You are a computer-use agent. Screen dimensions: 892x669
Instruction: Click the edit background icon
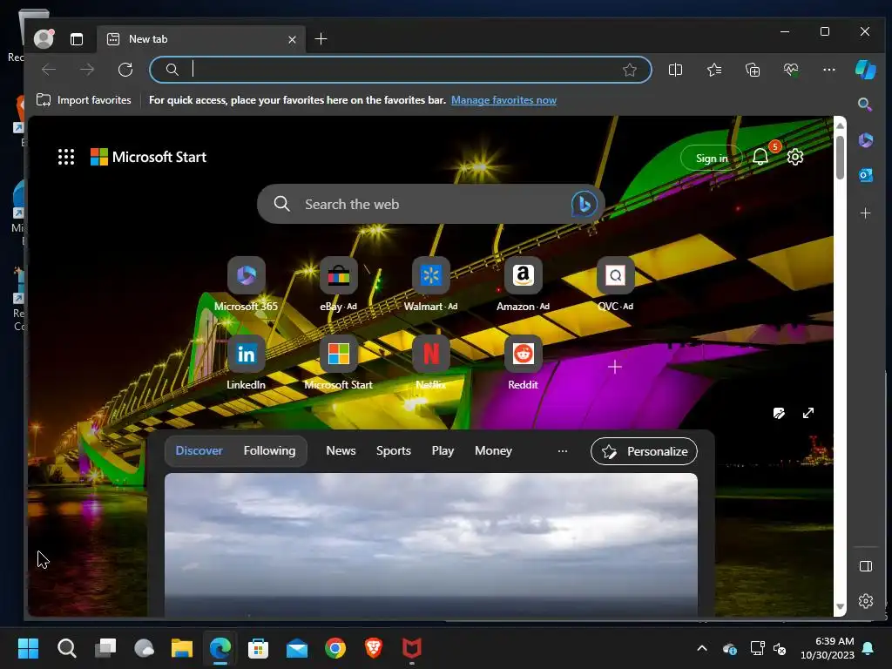779,413
